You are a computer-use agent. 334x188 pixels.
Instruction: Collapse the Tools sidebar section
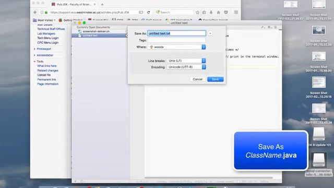pyautogui.click(x=40, y=62)
